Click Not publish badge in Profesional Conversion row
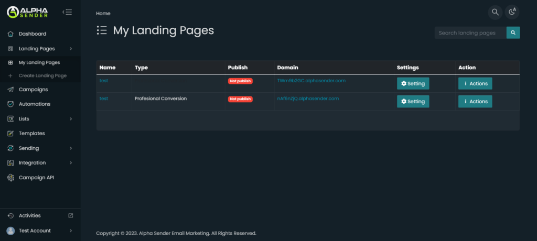The height and width of the screenshot is (241, 537). [x=240, y=99]
